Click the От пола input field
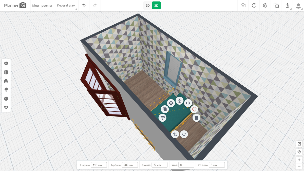This screenshot has width=304, height=171. coord(217,165)
